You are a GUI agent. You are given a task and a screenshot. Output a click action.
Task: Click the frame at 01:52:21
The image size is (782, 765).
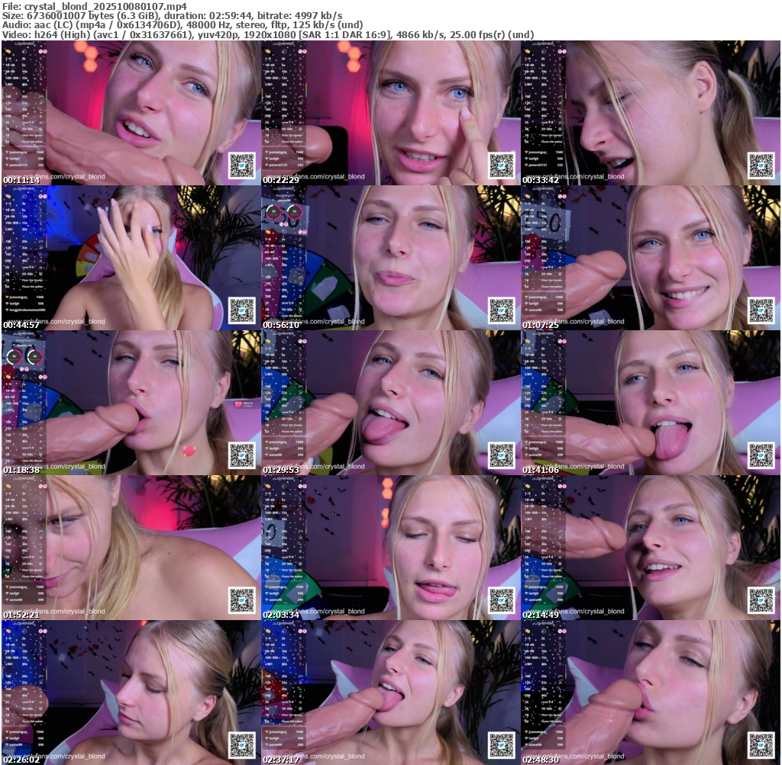point(131,548)
